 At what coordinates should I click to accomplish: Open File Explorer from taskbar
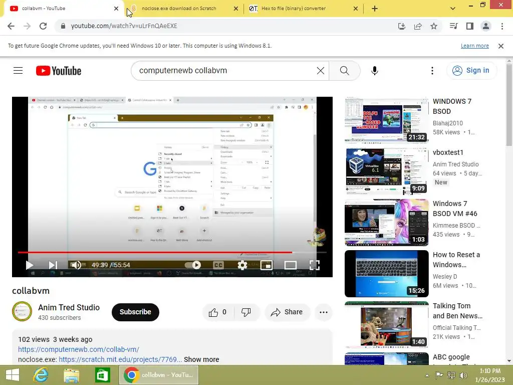(x=71, y=375)
